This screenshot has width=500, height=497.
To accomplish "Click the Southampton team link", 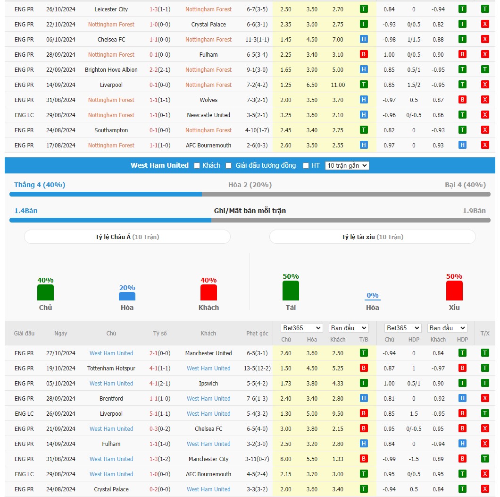I will (111, 130).
